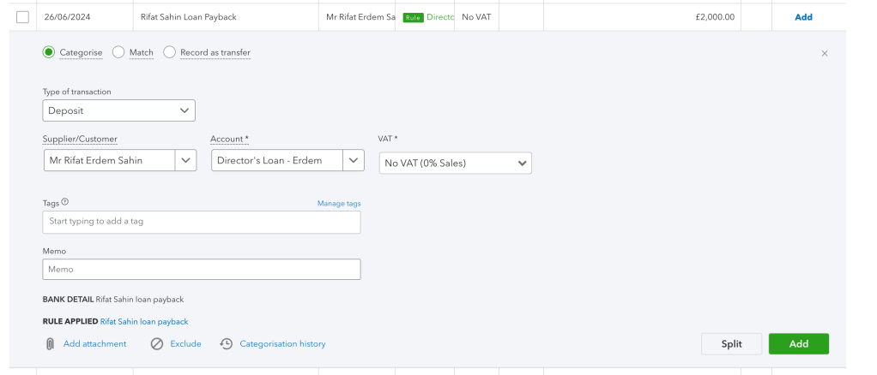Click the No VAT cell in row
This screenshot has height=375, width=877.
click(x=476, y=17)
